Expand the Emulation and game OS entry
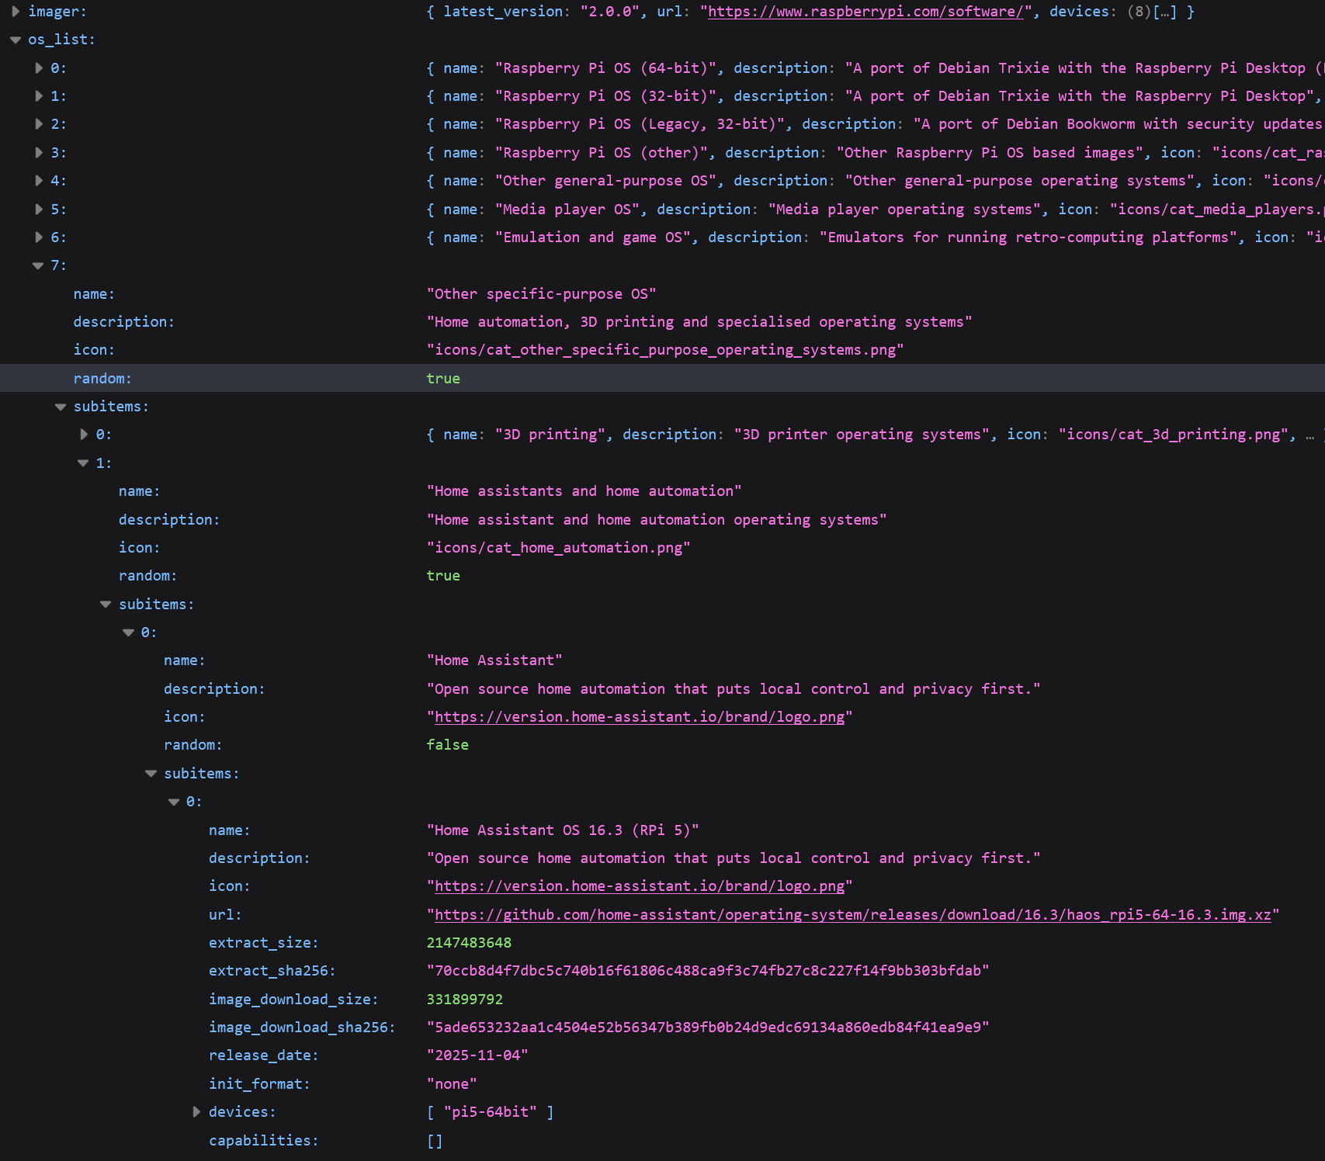The width and height of the screenshot is (1325, 1161). (39, 237)
